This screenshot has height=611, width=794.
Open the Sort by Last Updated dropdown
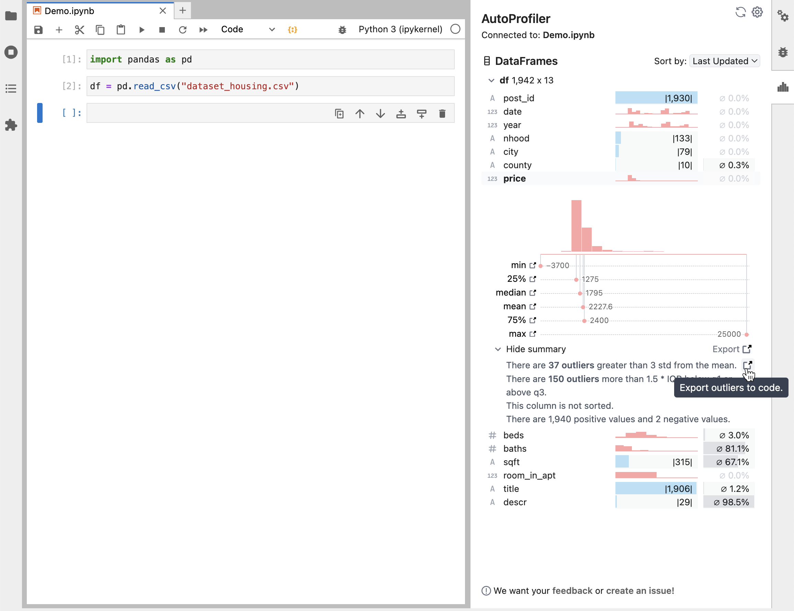pos(724,61)
